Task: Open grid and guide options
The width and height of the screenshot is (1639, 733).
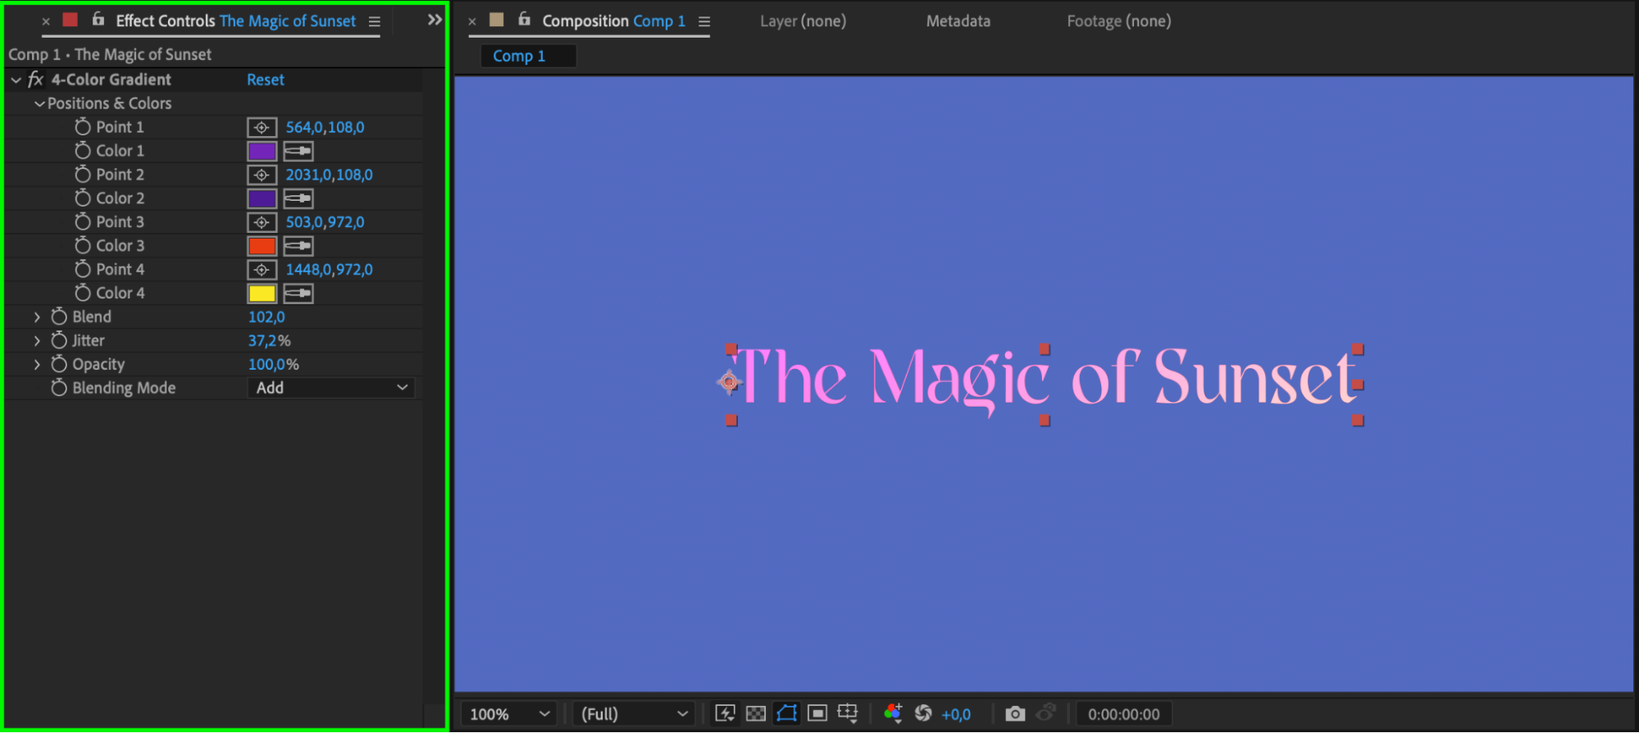Action: point(848,713)
